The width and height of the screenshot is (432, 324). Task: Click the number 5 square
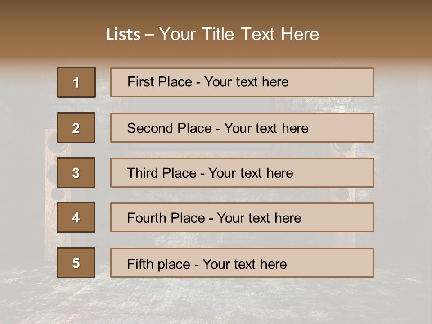click(76, 263)
